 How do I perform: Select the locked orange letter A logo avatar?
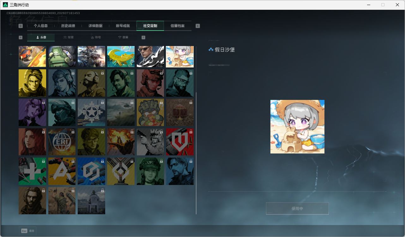coord(62,171)
